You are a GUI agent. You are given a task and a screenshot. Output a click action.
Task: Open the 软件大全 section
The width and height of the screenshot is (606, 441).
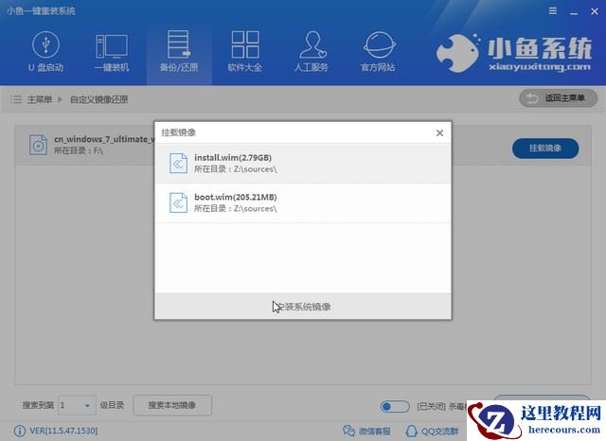[x=244, y=51]
